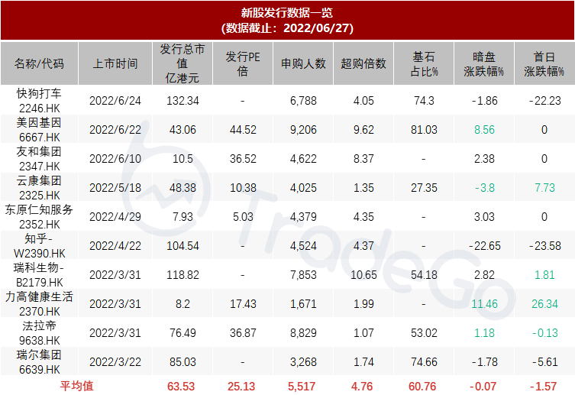
Task: Click average subscribers 5,517
Action: [x=302, y=386]
